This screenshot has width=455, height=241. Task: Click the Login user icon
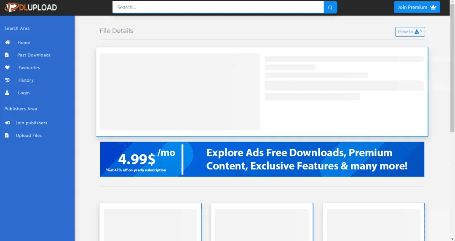7,93
